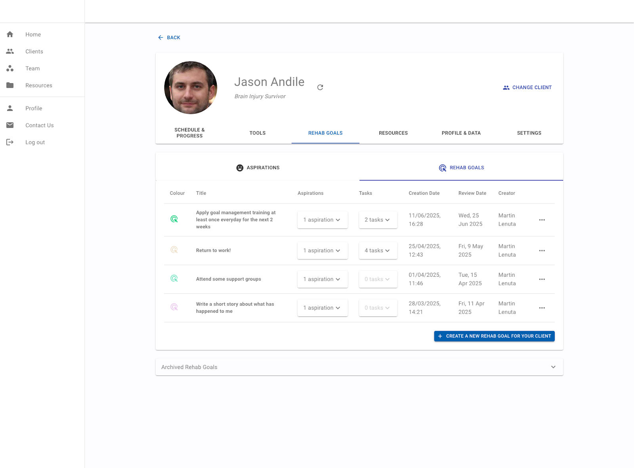Click the green colour icon of the Apply goal management goal
This screenshot has width=634, height=468.
174,219
